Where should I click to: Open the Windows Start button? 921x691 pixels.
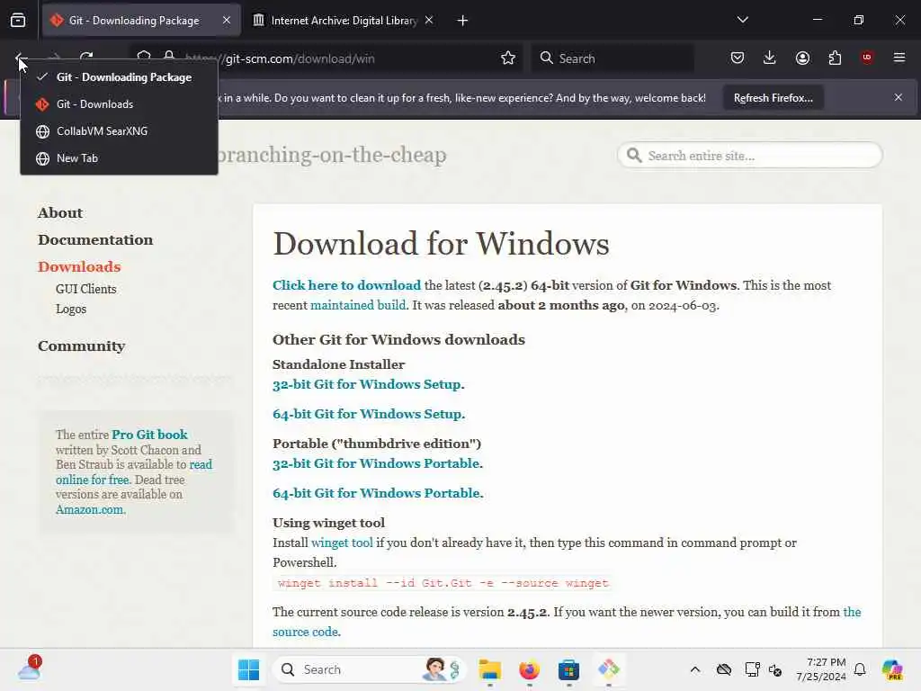tap(248, 669)
